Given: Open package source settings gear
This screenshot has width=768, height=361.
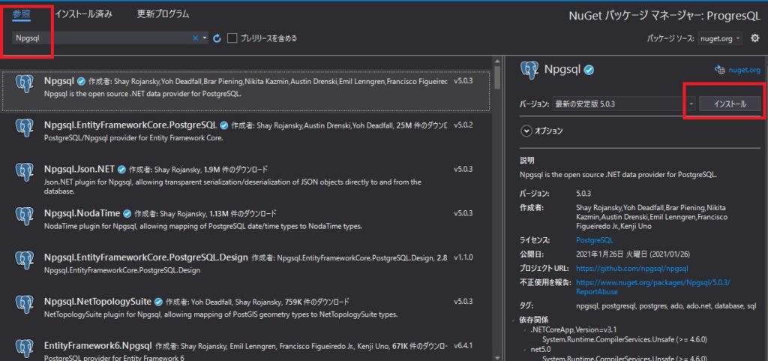Looking at the screenshot, I should pyautogui.click(x=754, y=38).
